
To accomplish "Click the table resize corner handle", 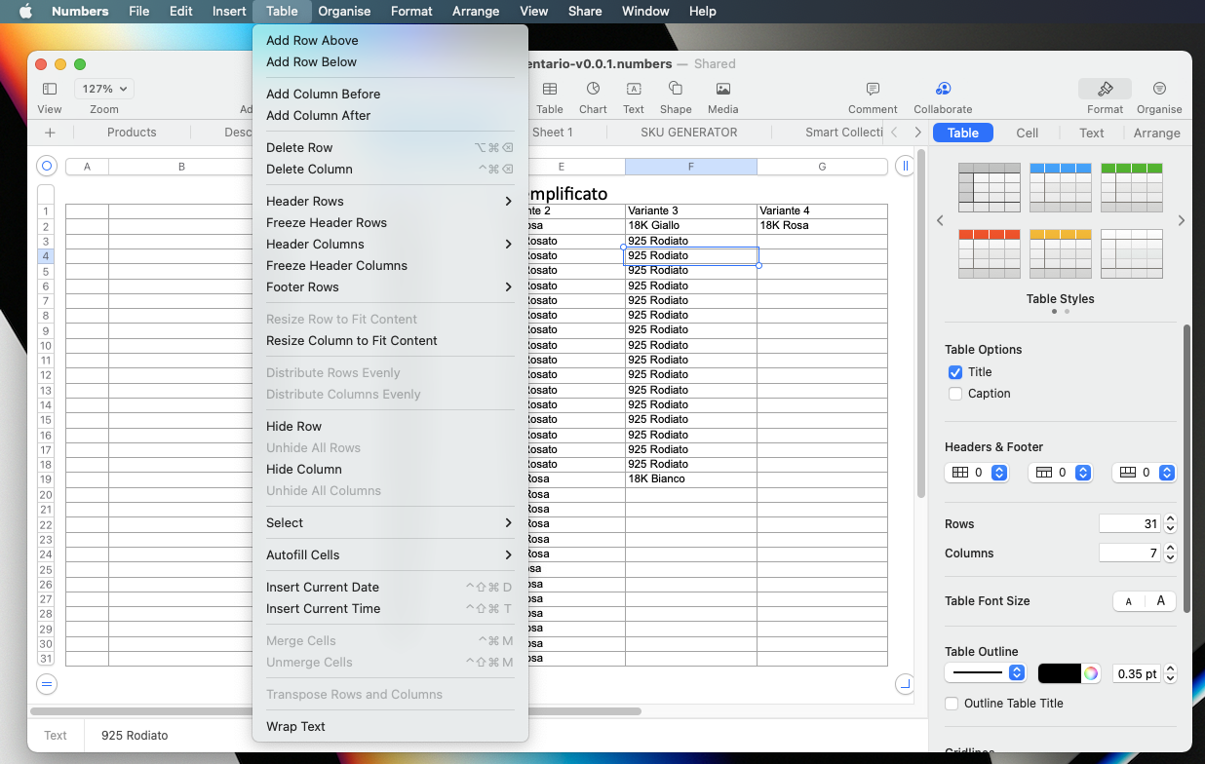I will (x=905, y=684).
